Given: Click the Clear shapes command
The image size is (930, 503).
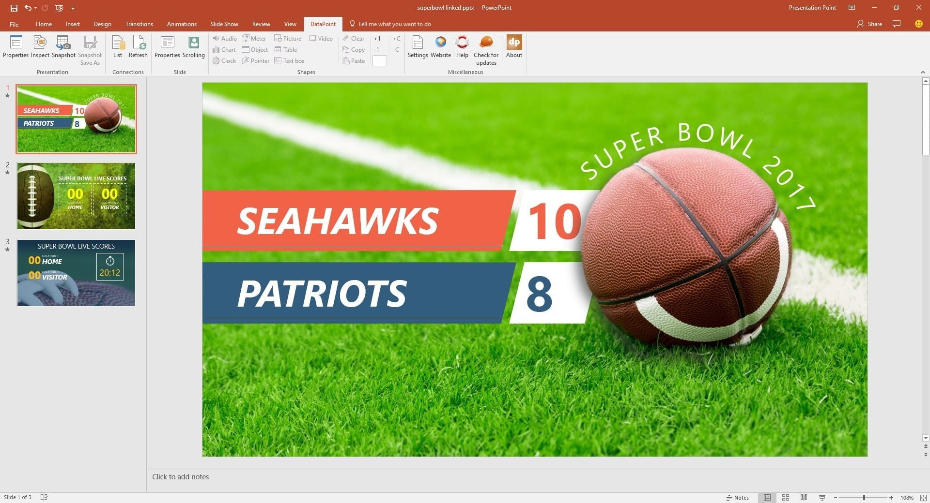Looking at the screenshot, I should [353, 39].
